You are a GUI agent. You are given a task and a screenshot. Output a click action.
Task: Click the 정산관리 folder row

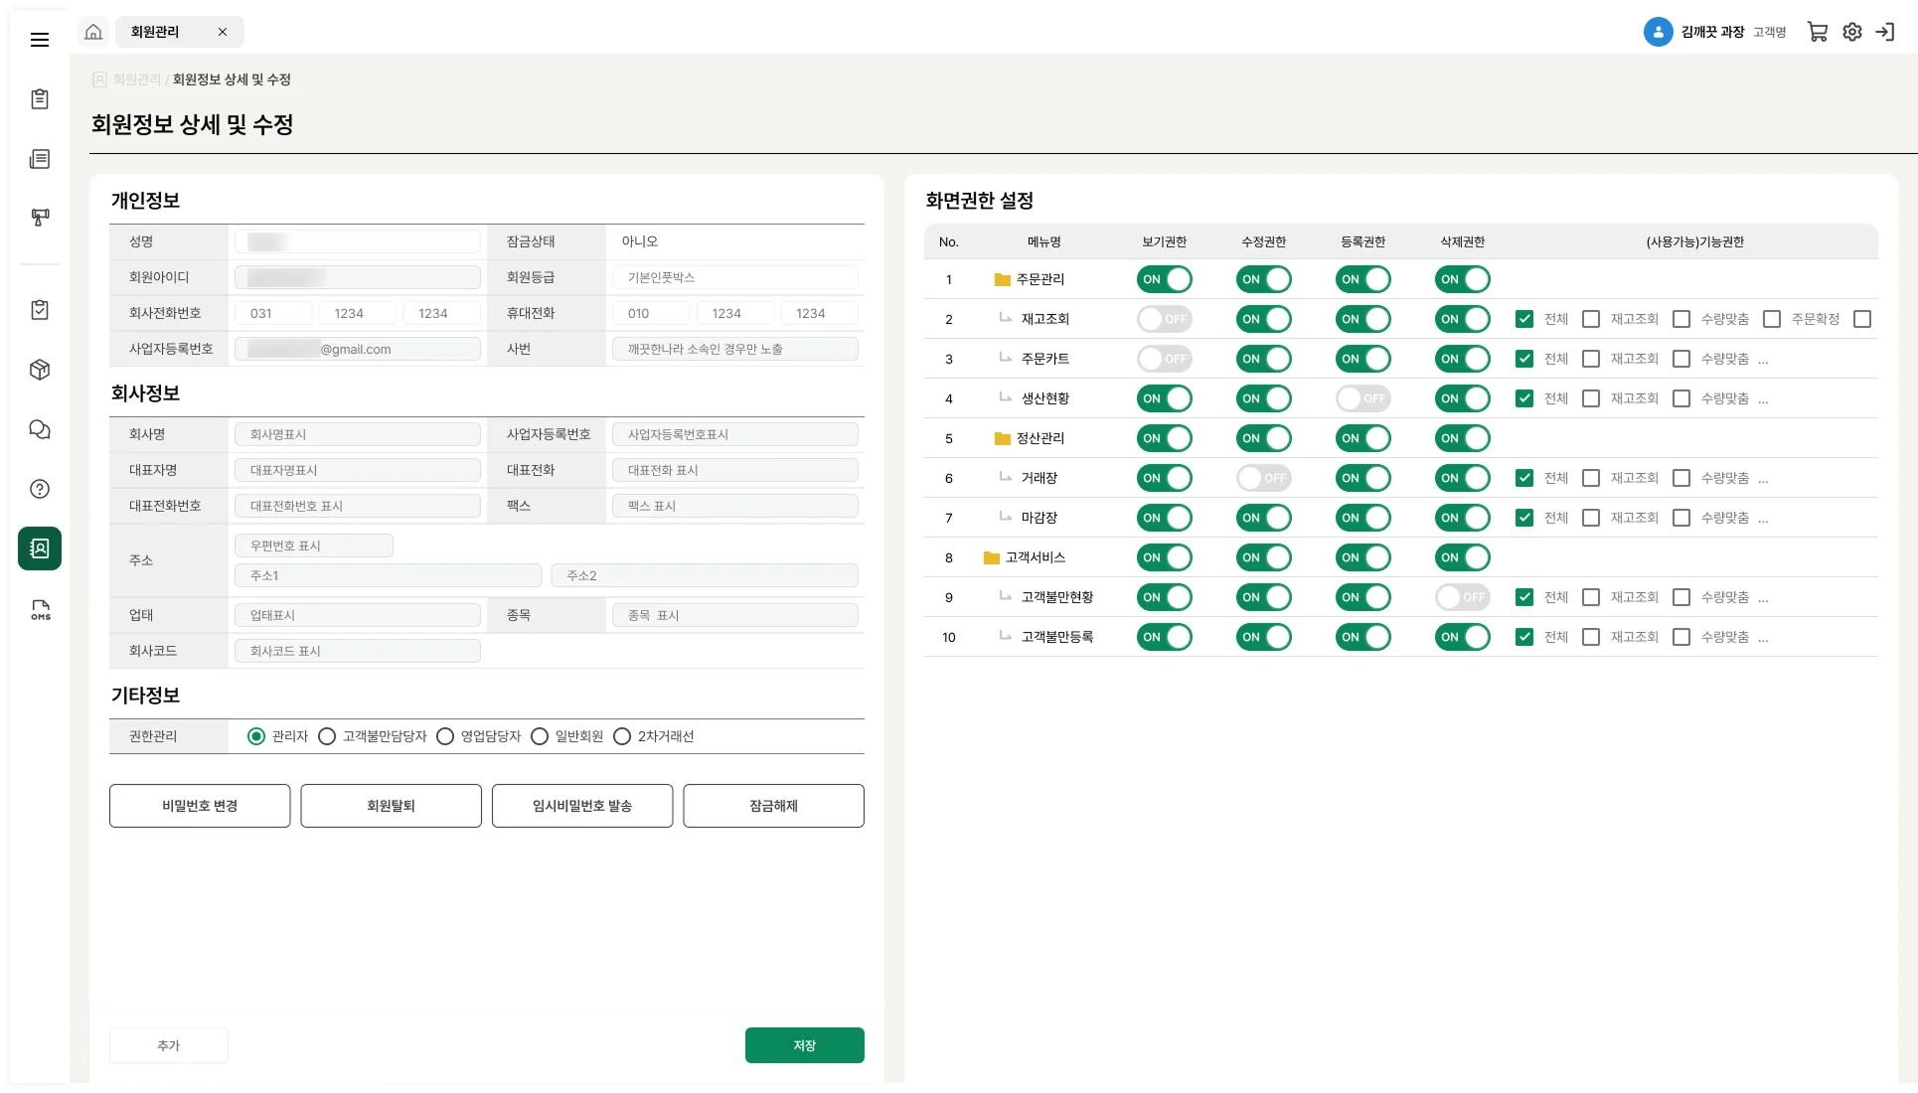point(1401,438)
